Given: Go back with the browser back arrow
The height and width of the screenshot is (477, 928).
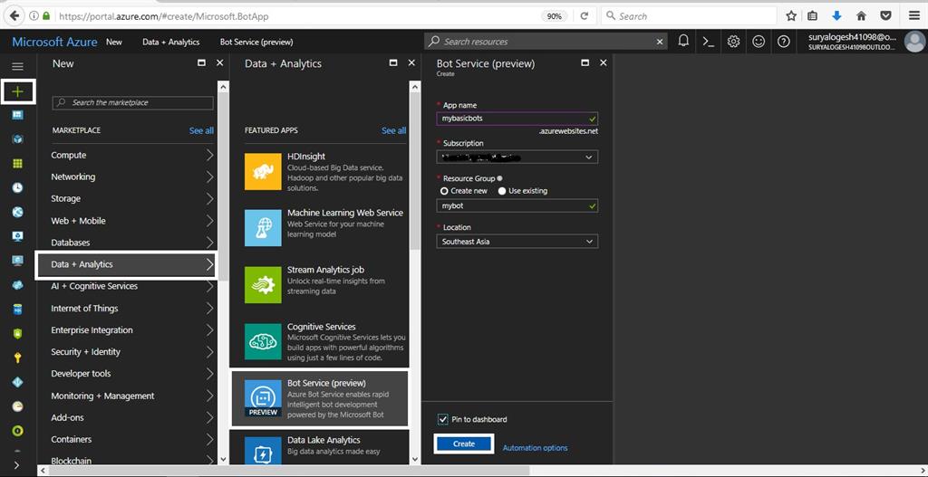Looking at the screenshot, I should [x=14, y=16].
